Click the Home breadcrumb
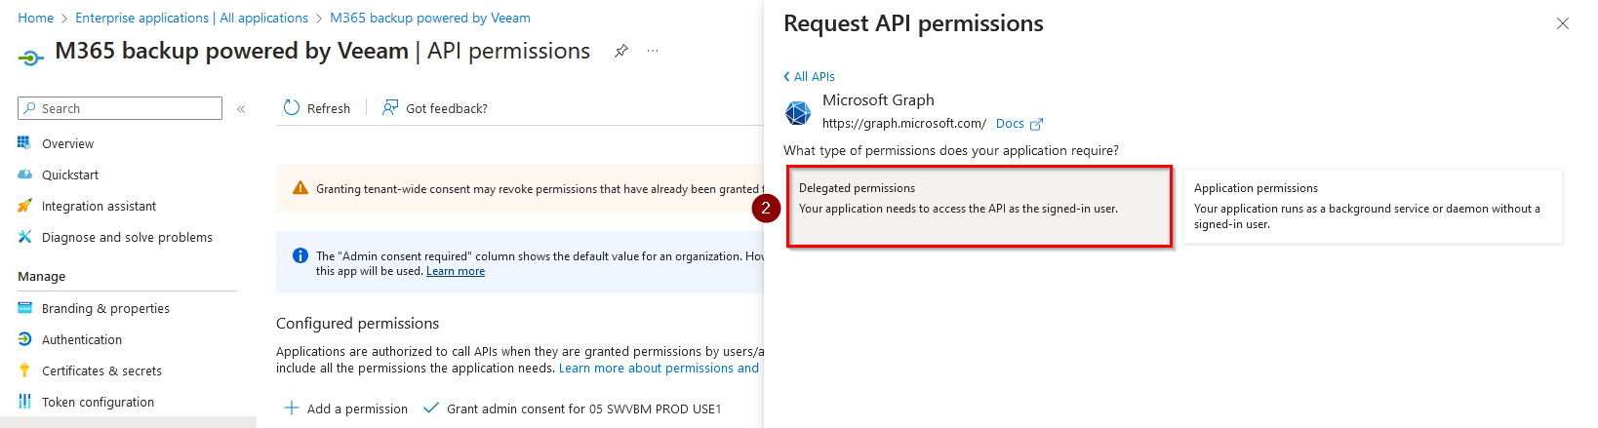 pos(36,18)
